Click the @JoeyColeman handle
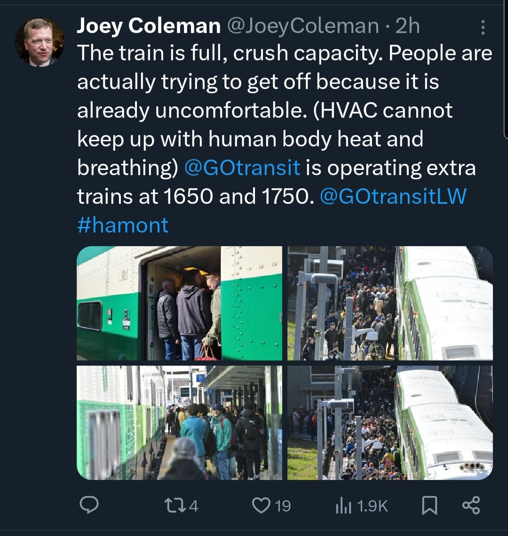508x536 pixels. click(302, 26)
